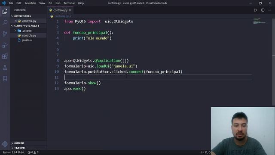
Task: Open the Edit menu
Action: point(19,3)
